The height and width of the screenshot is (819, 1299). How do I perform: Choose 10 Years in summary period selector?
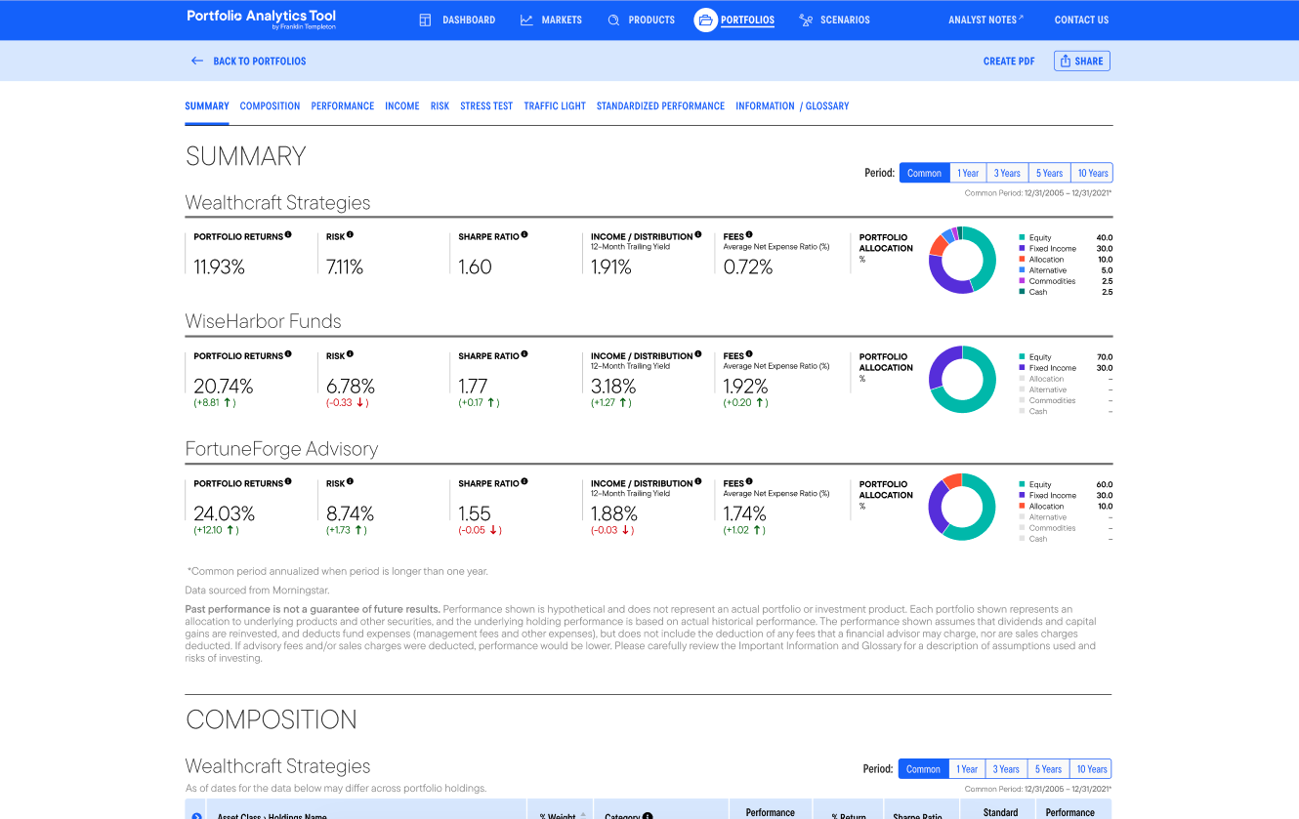click(1092, 173)
